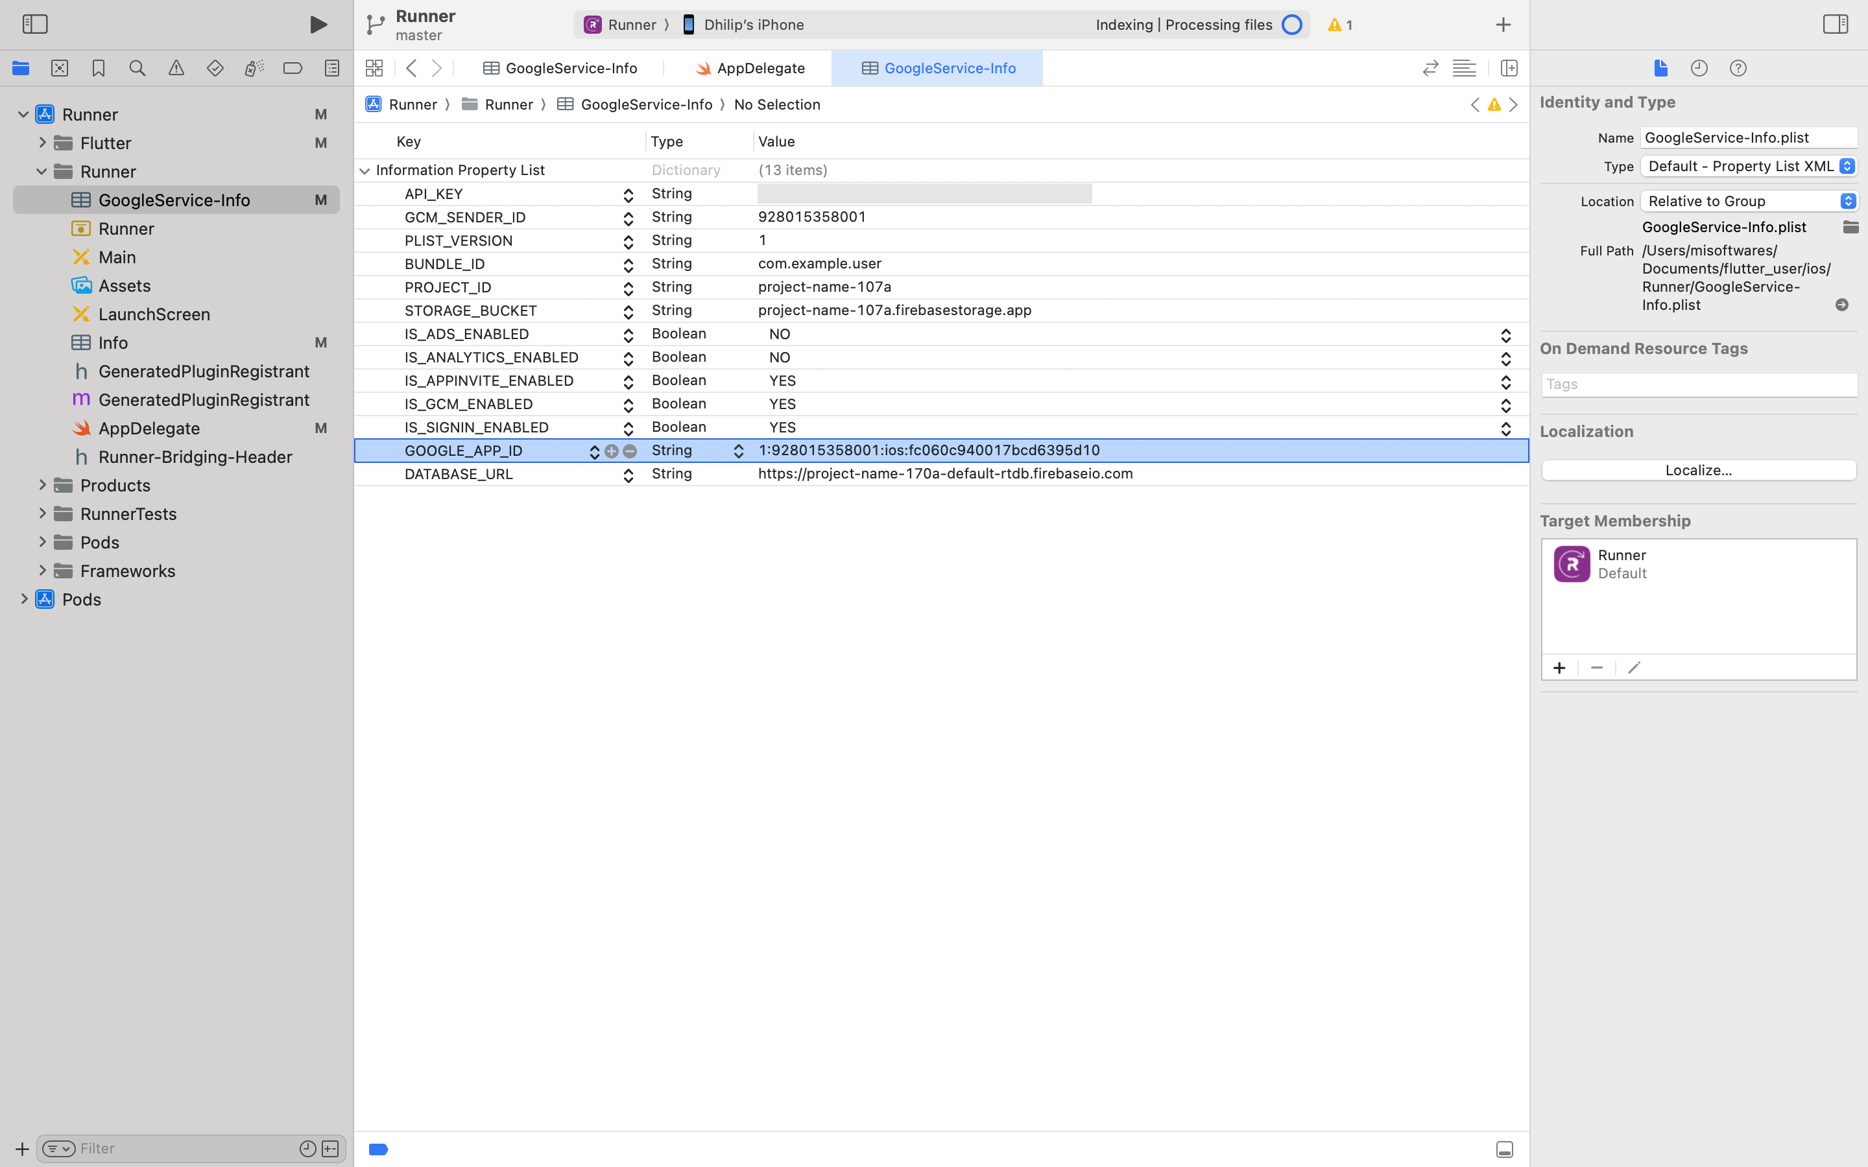Click the plus button on the GOOGLE_APP_ID row
The image size is (1868, 1167).
612,451
